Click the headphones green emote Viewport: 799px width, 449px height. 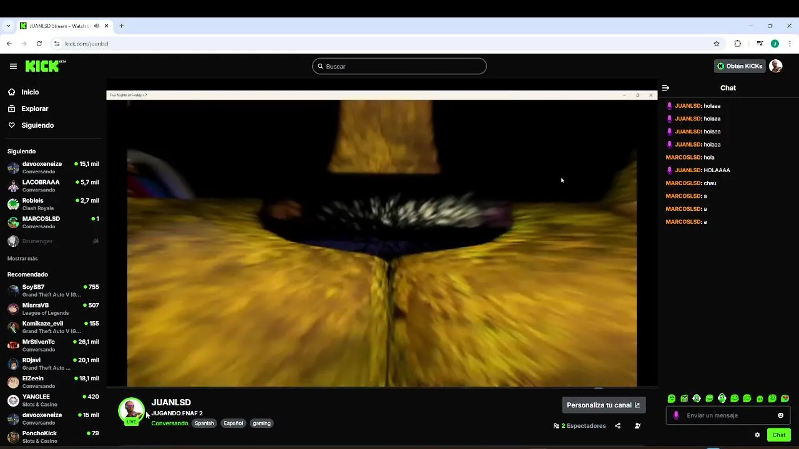722,398
